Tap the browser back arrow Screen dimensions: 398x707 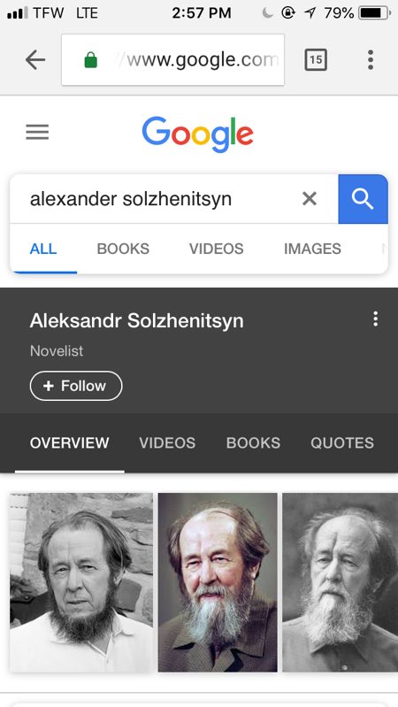point(35,59)
